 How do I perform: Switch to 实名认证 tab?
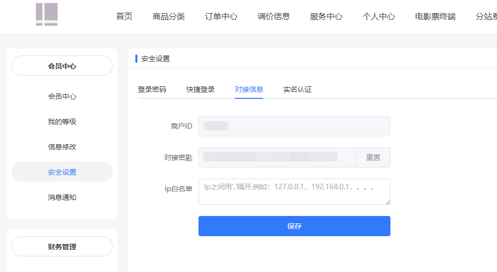[297, 90]
